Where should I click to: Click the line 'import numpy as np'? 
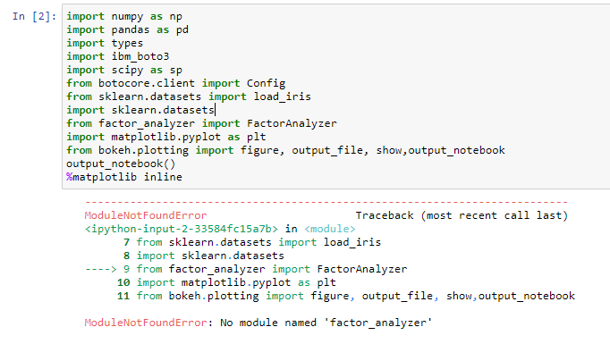pyautogui.click(x=124, y=16)
